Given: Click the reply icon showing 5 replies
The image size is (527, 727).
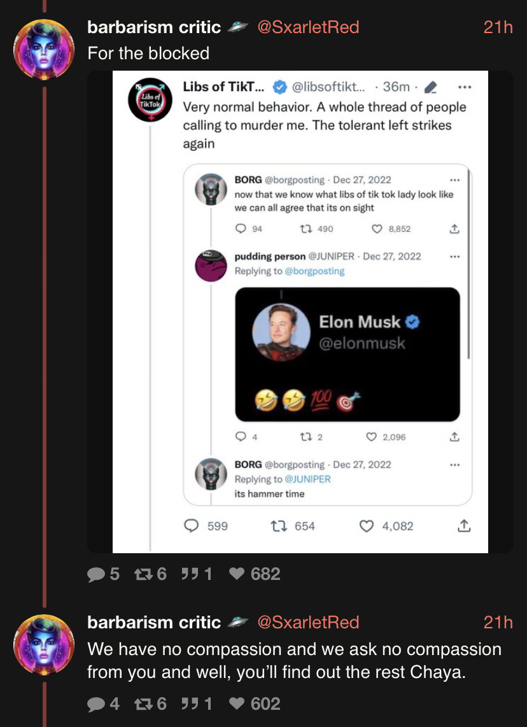Looking at the screenshot, I should [96, 574].
